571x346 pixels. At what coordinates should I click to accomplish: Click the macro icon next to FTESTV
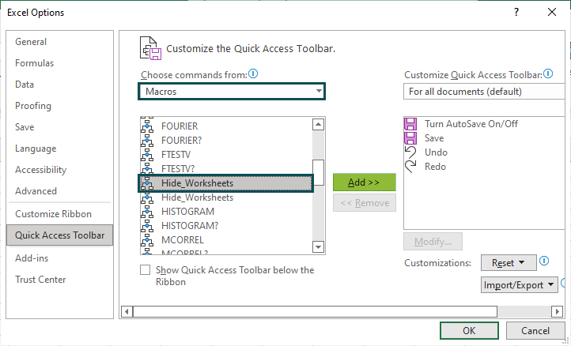click(x=147, y=154)
